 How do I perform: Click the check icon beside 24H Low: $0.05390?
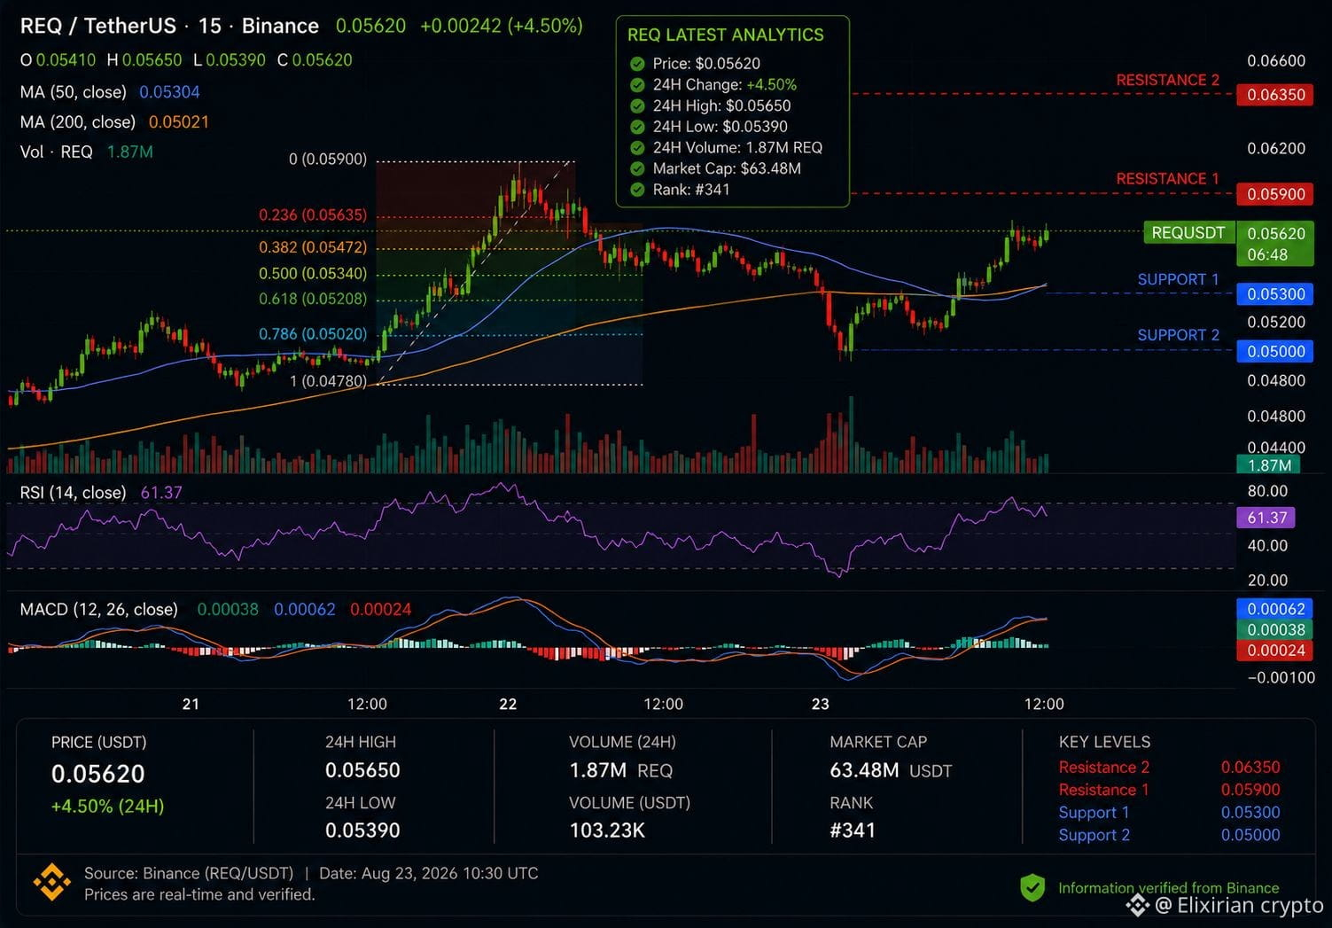point(636,127)
